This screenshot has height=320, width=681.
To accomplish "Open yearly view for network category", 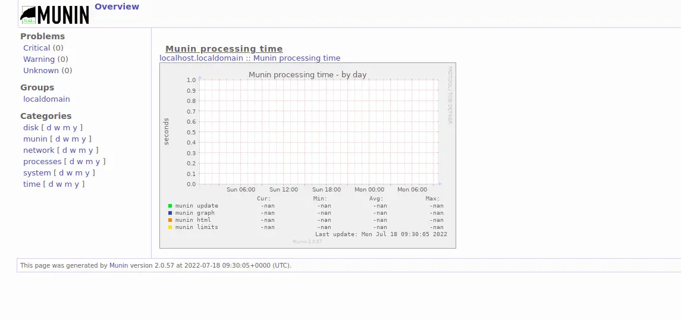I will click(91, 150).
